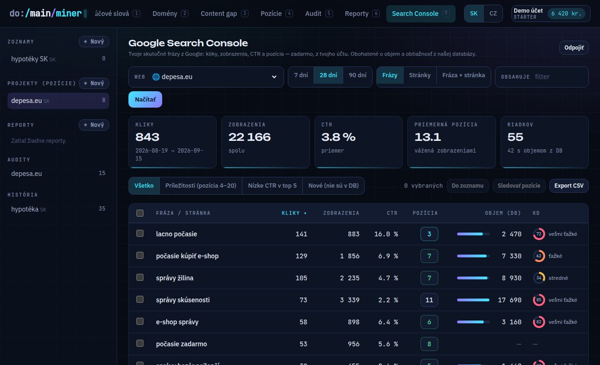
Task: Click the Do zoznamu button
Action: tap(468, 186)
